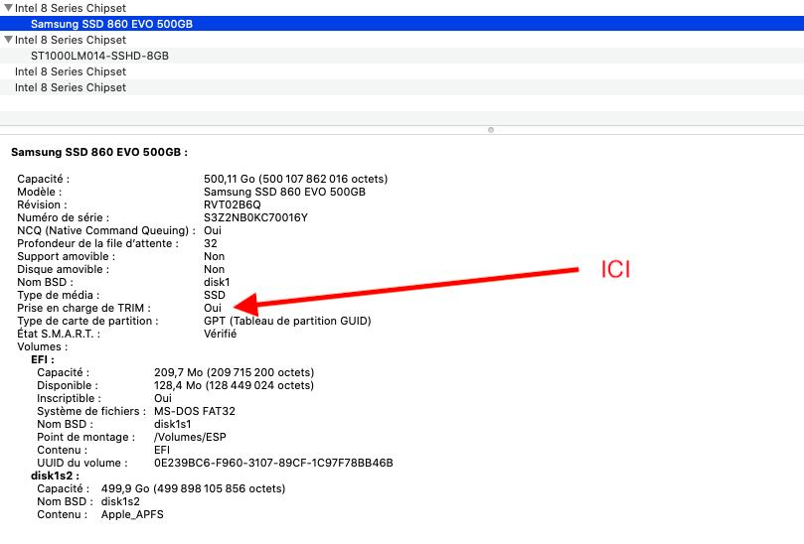The height and width of the screenshot is (544, 804).
Task: Select the ST1000LM014-SSHD-8GB drive row
Action: pos(402,56)
